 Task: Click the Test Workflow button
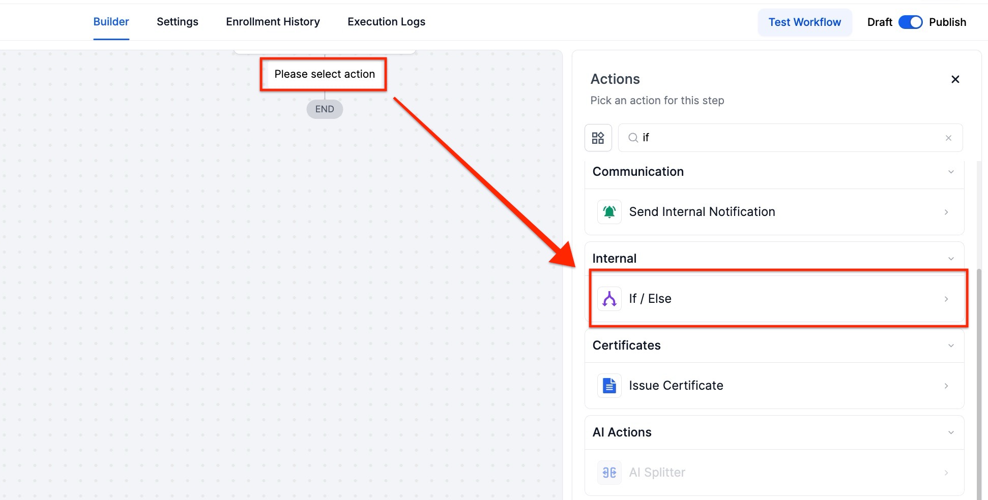coord(804,22)
